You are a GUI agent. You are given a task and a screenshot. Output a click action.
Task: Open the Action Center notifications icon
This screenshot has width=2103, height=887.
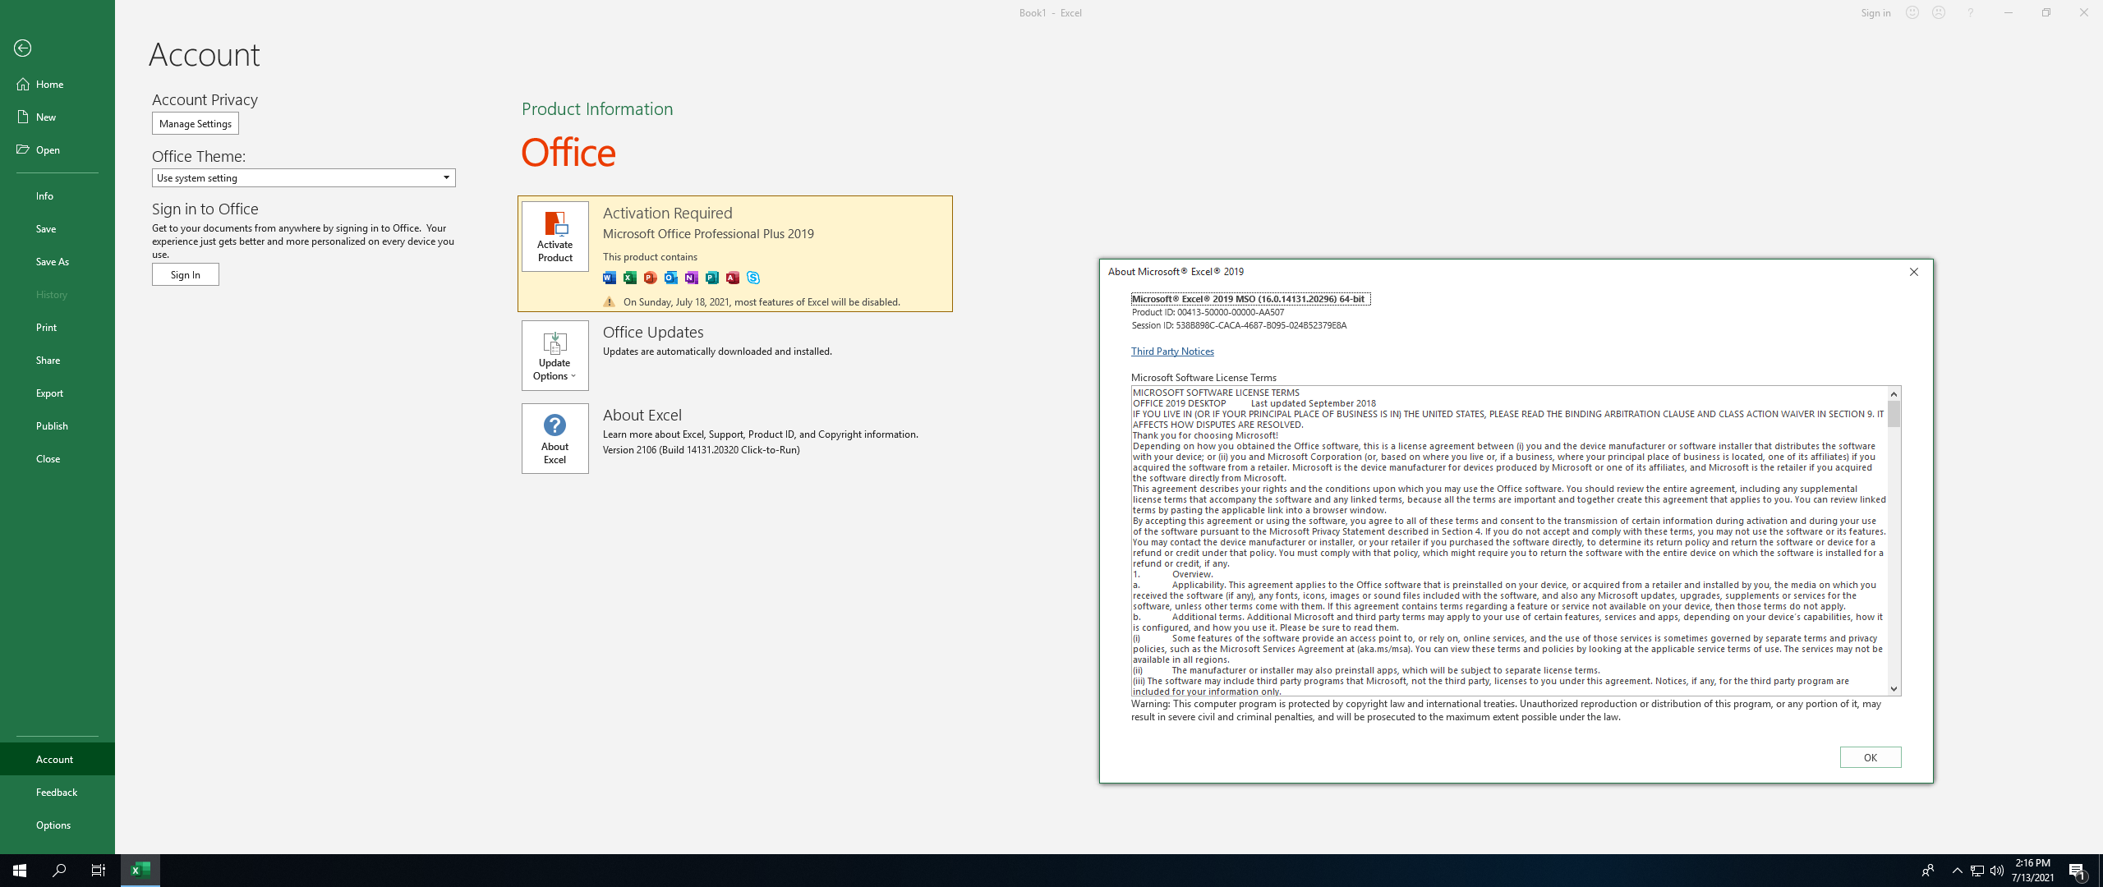coord(2078,871)
